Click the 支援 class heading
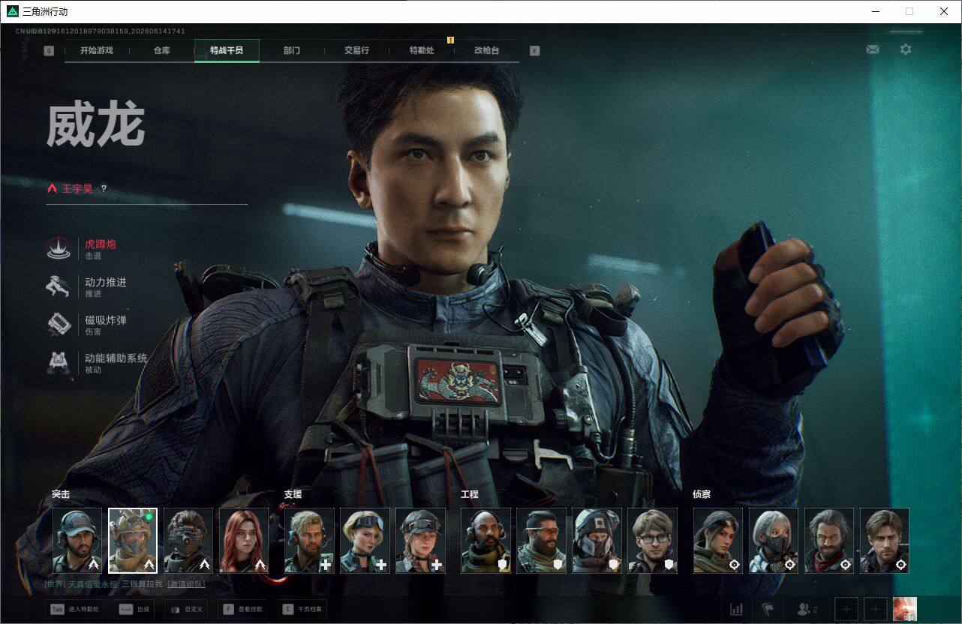The image size is (962, 624). 293,494
